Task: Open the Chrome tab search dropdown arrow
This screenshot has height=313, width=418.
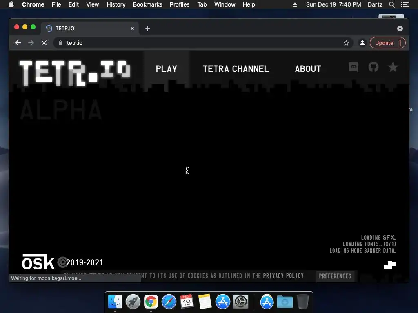Action: pyautogui.click(x=400, y=29)
